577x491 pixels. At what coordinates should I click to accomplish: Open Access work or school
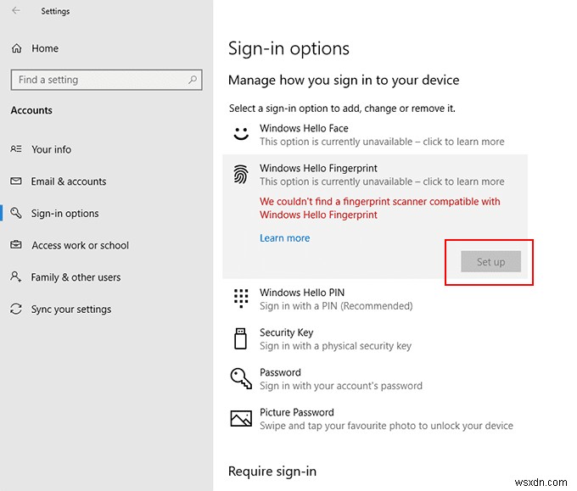coord(81,245)
